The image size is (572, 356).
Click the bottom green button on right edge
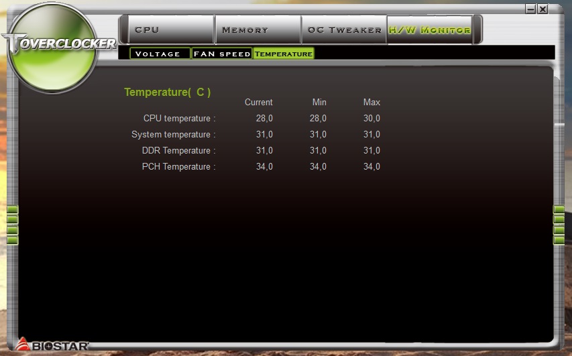pyautogui.click(x=559, y=240)
